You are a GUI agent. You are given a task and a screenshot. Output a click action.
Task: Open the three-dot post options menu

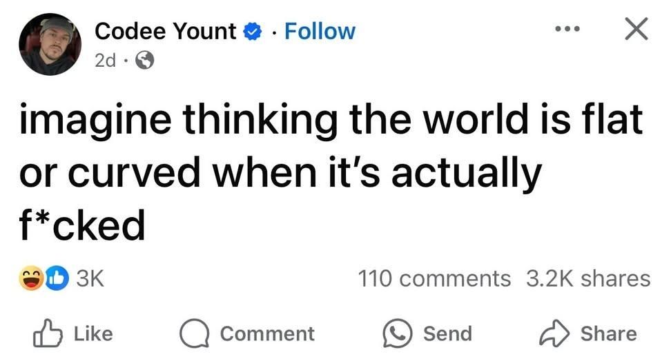[x=567, y=30]
